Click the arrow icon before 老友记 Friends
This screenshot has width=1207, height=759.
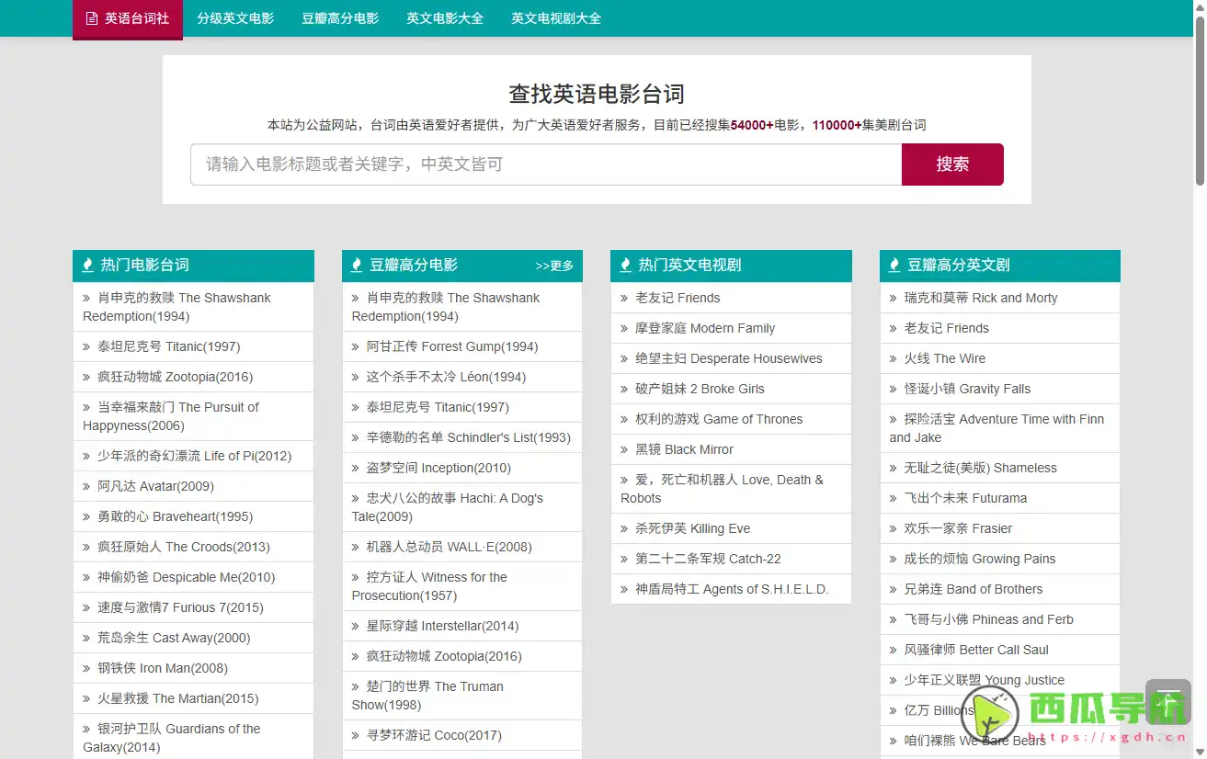click(624, 298)
